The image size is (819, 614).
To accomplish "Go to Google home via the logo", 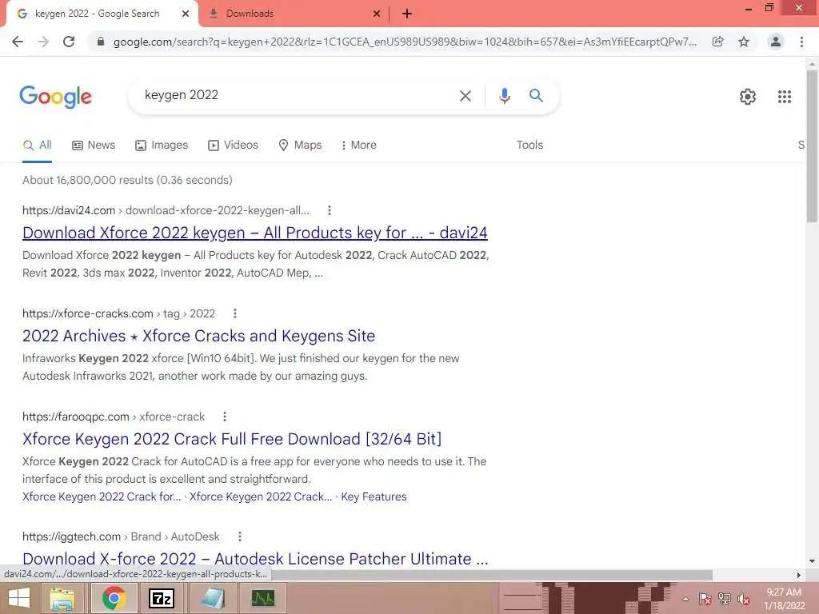I will [x=56, y=97].
